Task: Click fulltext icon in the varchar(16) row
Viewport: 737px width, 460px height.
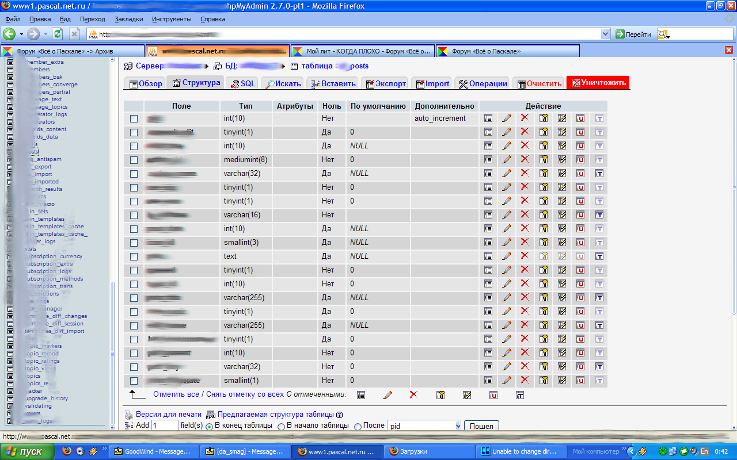Action: point(599,214)
